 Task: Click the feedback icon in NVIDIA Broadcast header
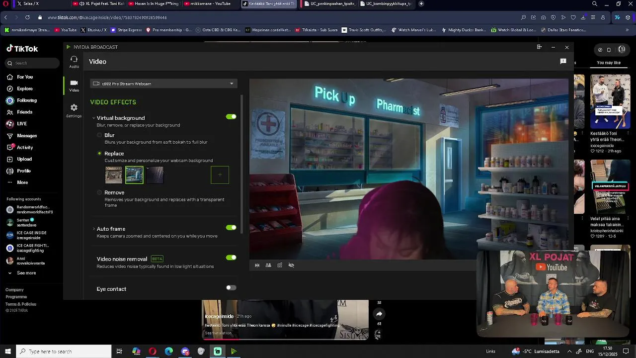(563, 61)
